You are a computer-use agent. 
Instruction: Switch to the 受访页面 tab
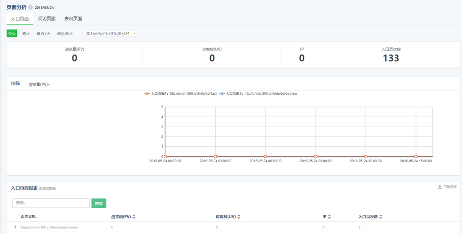coord(47,19)
